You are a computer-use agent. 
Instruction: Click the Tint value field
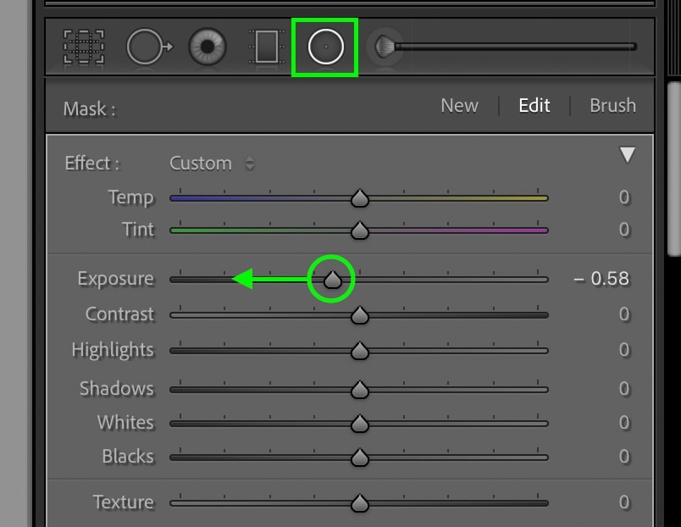[624, 230]
